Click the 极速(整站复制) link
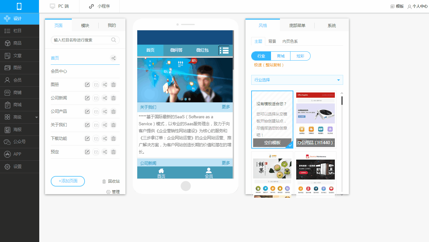The width and height of the screenshot is (429, 242). pyautogui.click(x=269, y=65)
